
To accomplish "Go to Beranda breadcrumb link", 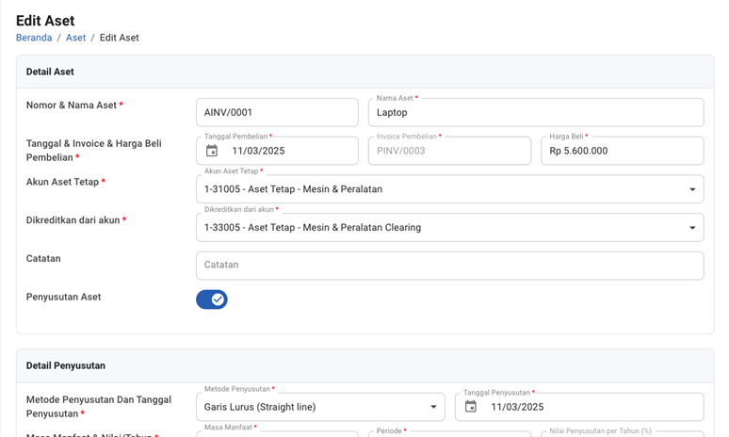I will tap(34, 38).
